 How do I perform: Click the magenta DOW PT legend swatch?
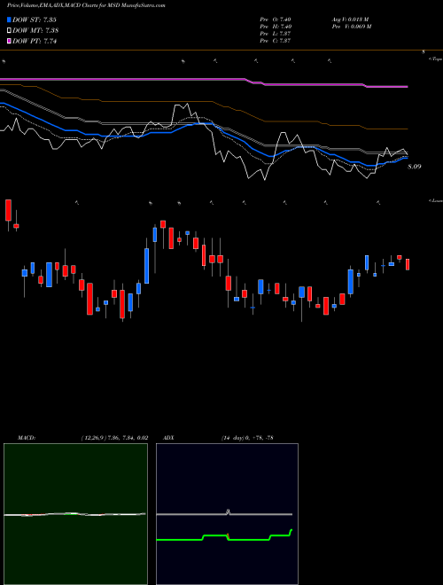10,42
